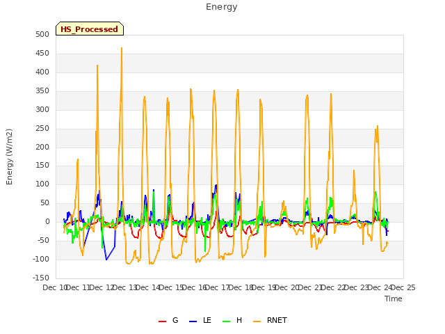Click the green H legend swatch
Screen dimensions: 445x334
(x=227, y=321)
